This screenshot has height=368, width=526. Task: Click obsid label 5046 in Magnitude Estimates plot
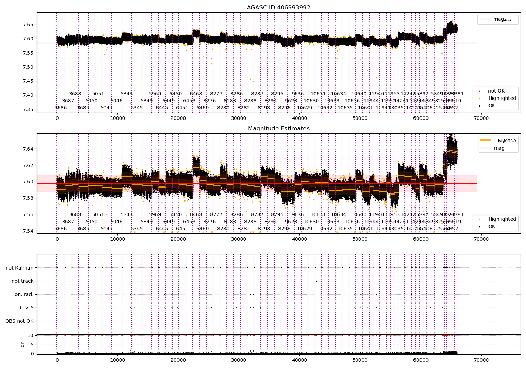coord(116,222)
